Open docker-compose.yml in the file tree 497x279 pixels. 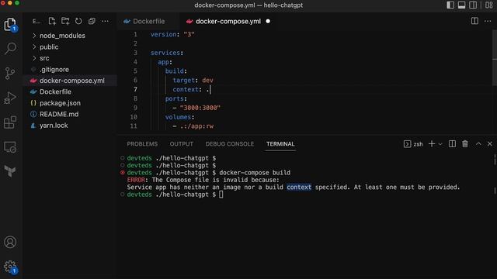point(71,81)
